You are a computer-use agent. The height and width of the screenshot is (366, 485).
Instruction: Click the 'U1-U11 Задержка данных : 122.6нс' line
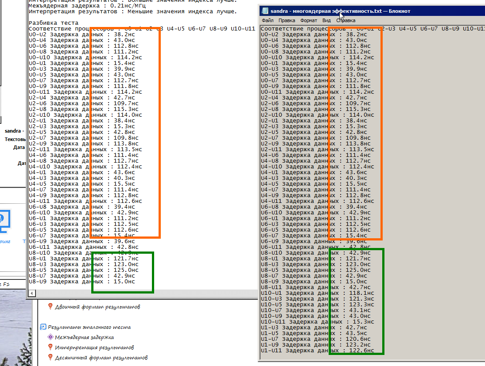tap(317, 351)
